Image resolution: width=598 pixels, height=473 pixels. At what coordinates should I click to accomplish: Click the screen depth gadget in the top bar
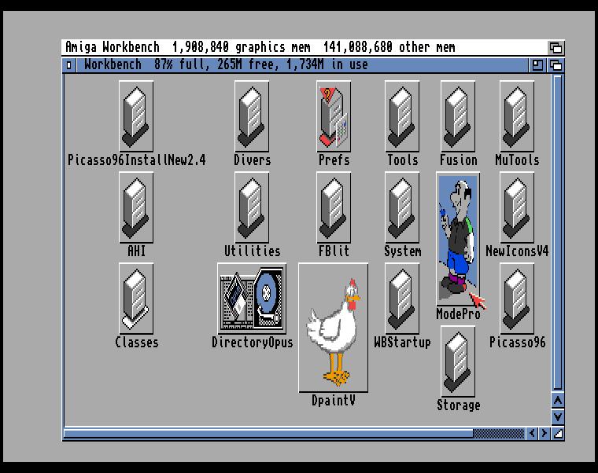(556, 47)
